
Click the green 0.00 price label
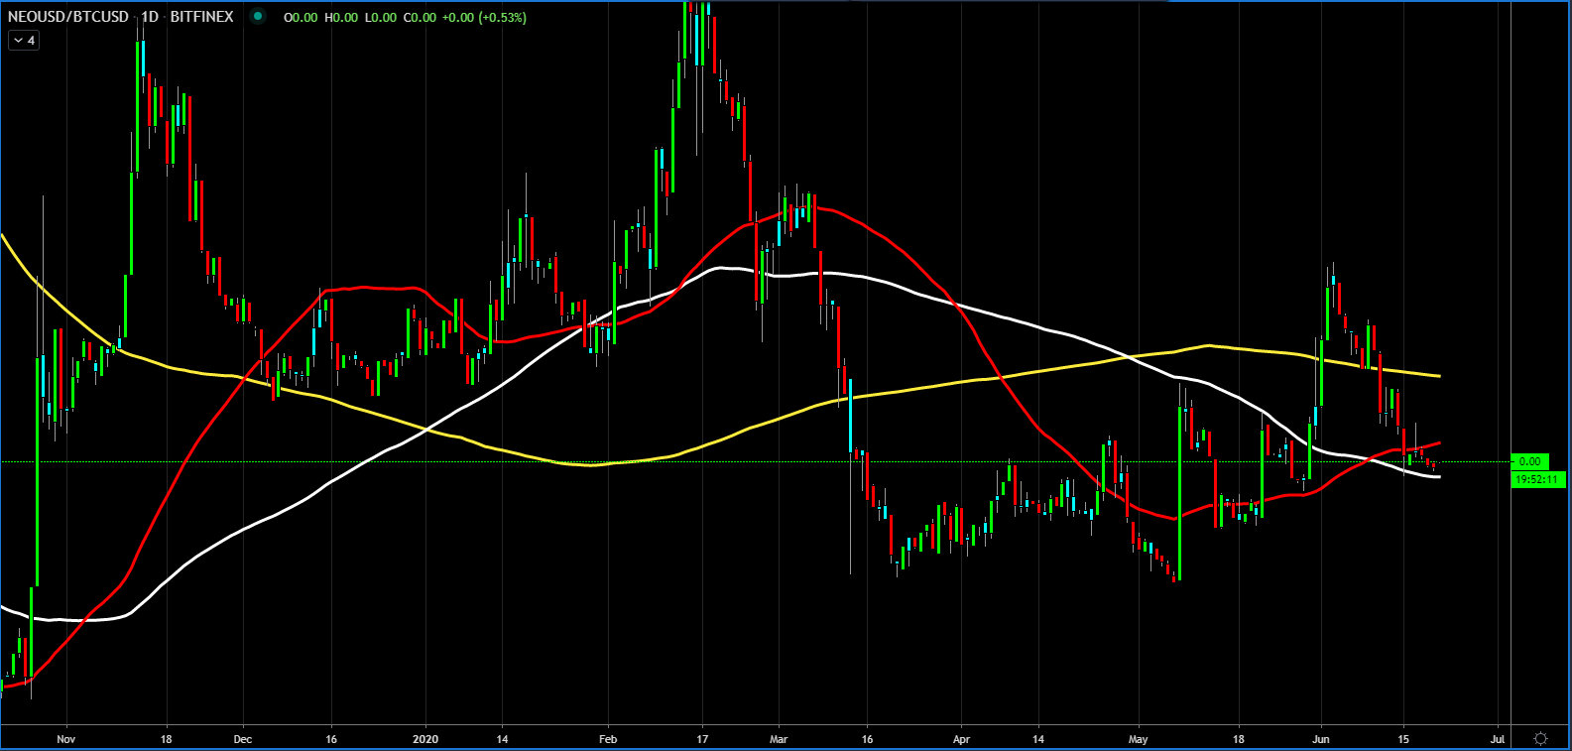point(1530,461)
